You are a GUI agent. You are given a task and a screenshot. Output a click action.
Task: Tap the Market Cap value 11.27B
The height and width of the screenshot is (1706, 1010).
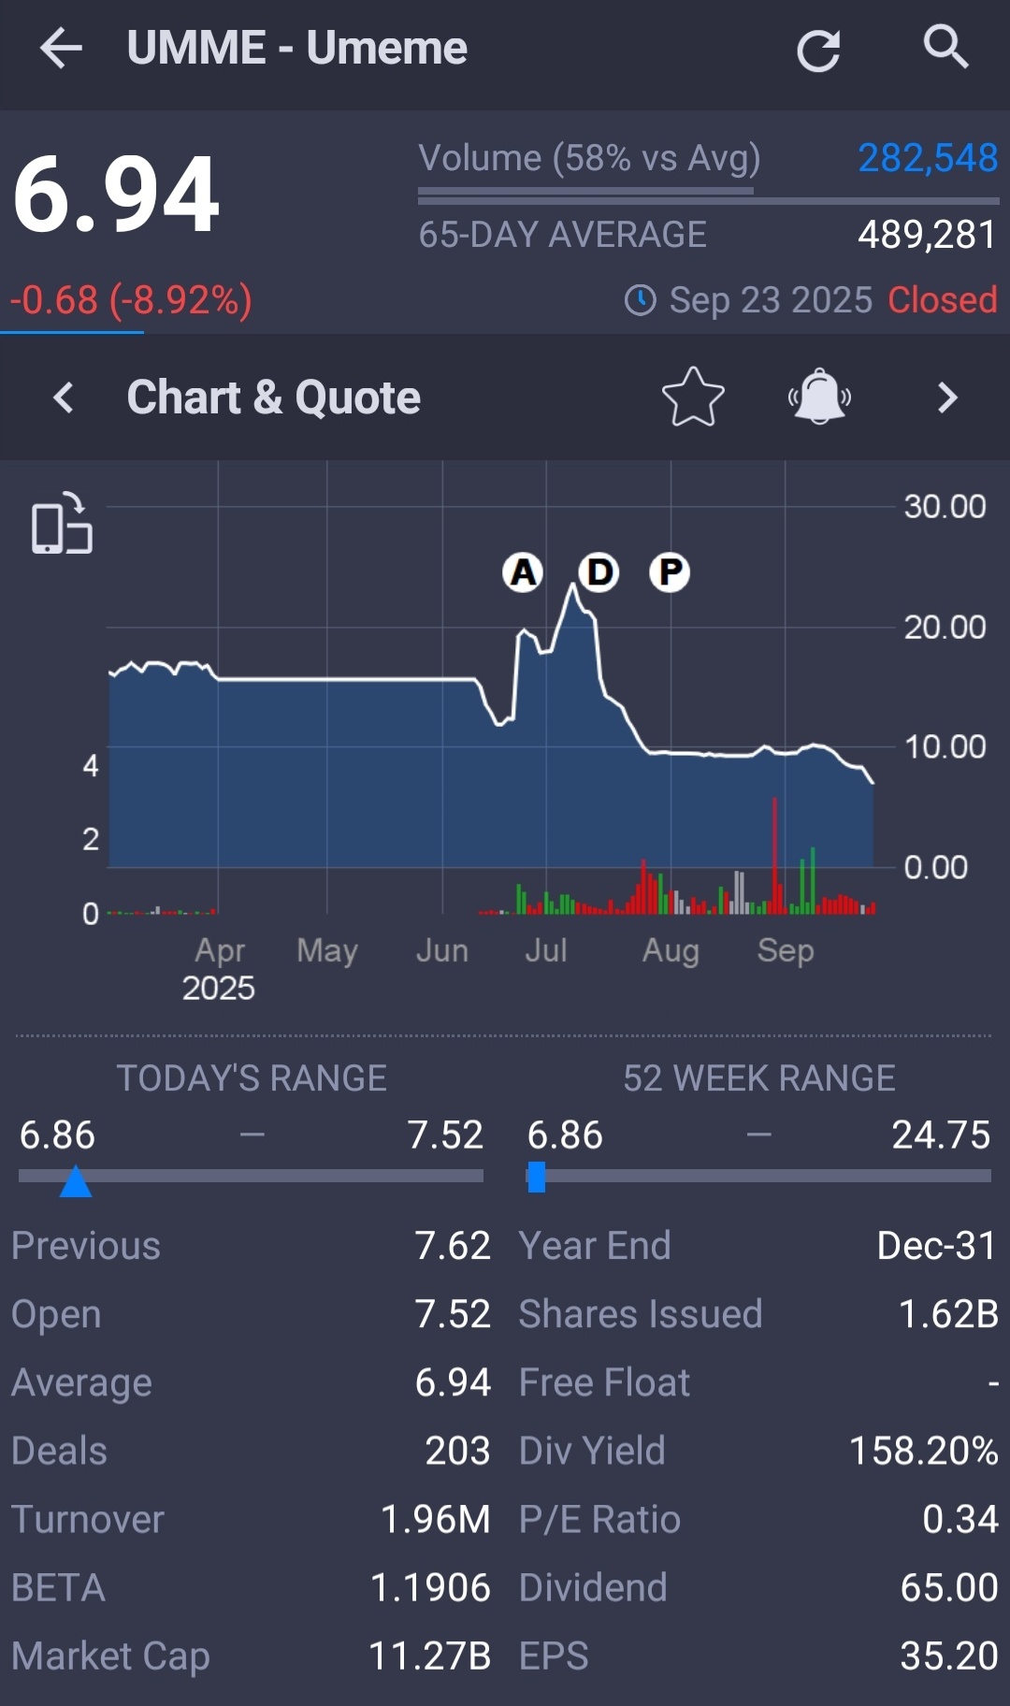pos(430,1655)
